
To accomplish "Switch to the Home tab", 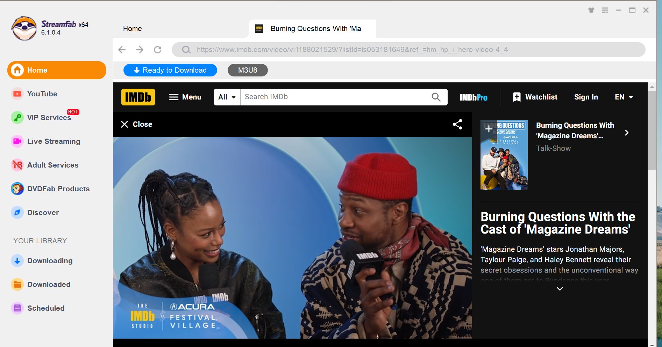I will pos(132,29).
